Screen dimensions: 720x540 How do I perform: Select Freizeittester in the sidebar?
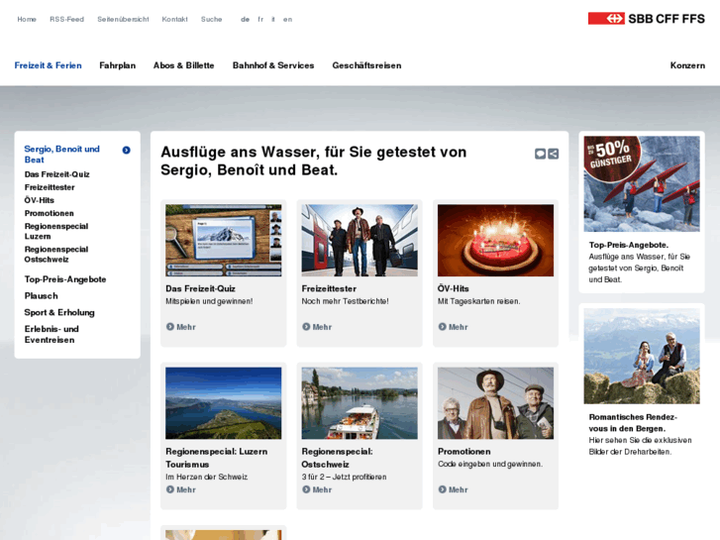(x=50, y=187)
